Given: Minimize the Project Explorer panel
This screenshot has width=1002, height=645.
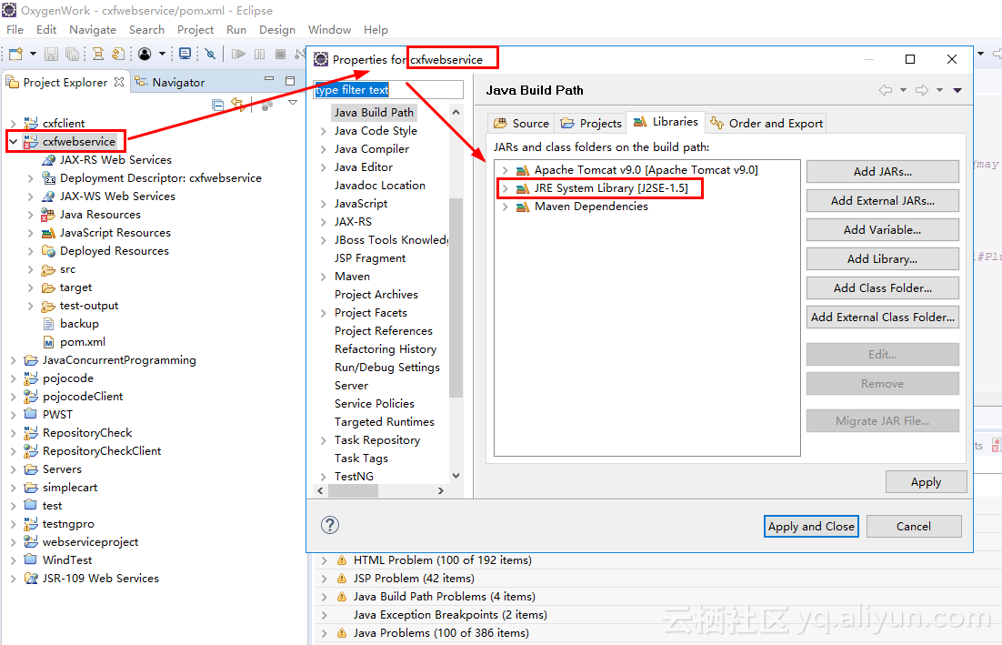Looking at the screenshot, I should (x=269, y=78).
